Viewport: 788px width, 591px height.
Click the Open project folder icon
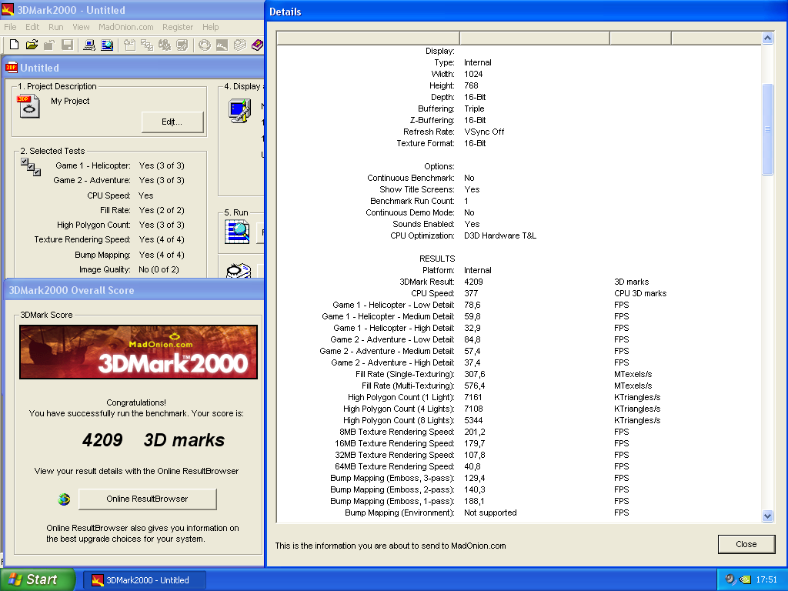pos(32,45)
